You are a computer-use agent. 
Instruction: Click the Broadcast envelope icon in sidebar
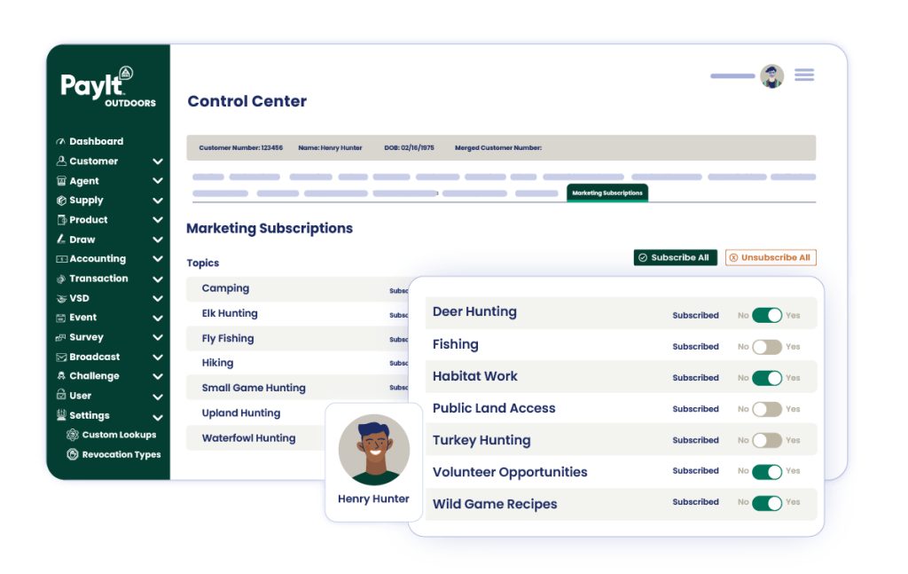click(61, 357)
